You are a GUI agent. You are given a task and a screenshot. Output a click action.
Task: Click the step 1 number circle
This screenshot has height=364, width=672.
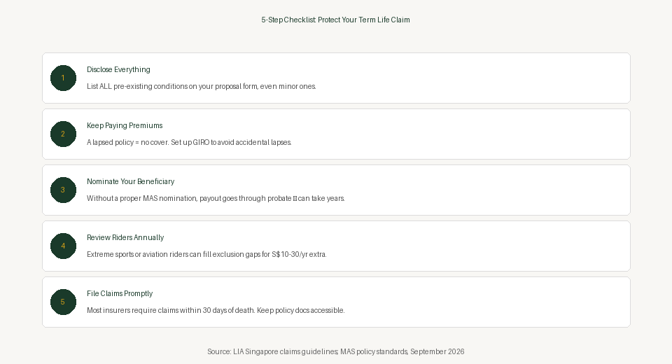coord(63,78)
